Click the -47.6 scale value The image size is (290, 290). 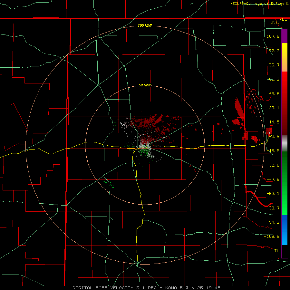click(273, 179)
